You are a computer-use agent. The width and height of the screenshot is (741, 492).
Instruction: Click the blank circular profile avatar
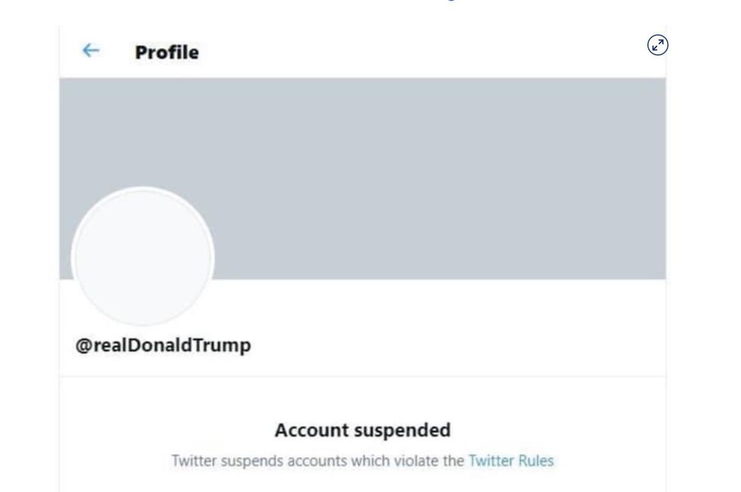tap(143, 258)
